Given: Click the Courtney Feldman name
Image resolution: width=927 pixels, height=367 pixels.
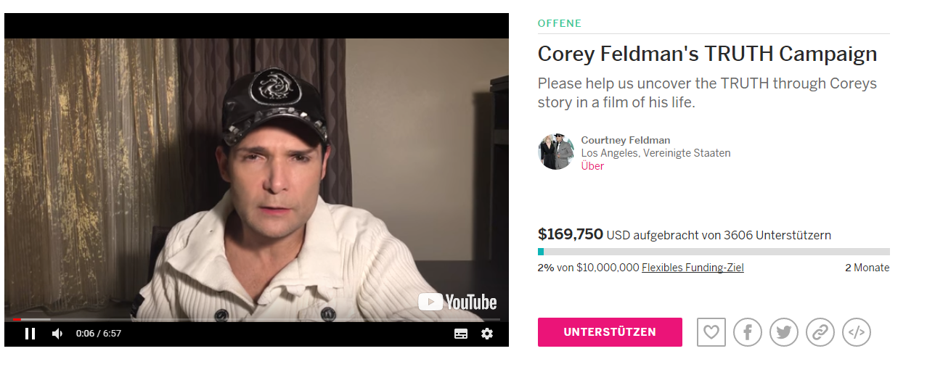Looking at the screenshot, I should [626, 140].
